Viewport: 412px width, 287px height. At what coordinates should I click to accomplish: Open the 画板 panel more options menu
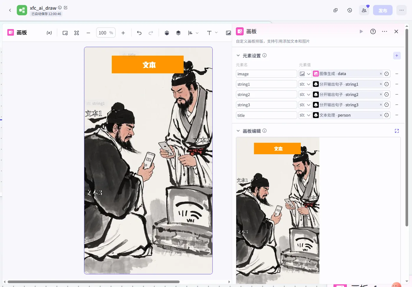[385, 31]
